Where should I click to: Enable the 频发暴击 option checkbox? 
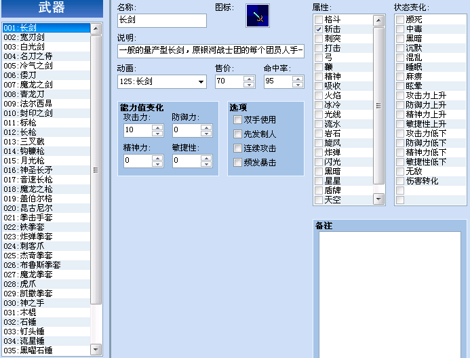pyautogui.click(x=237, y=163)
